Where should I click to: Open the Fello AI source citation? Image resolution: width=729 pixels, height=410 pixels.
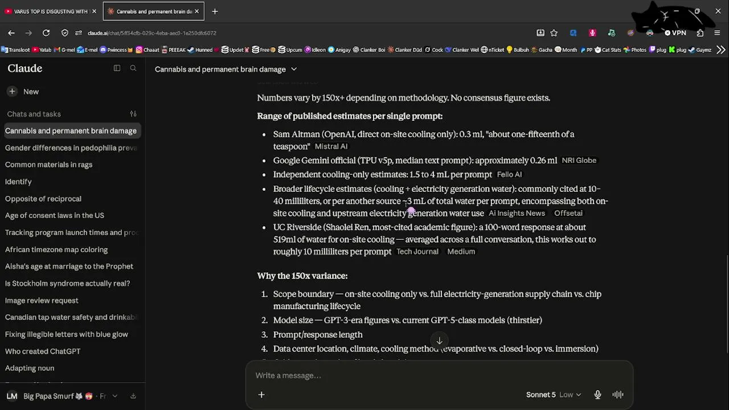tap(509, 175)
